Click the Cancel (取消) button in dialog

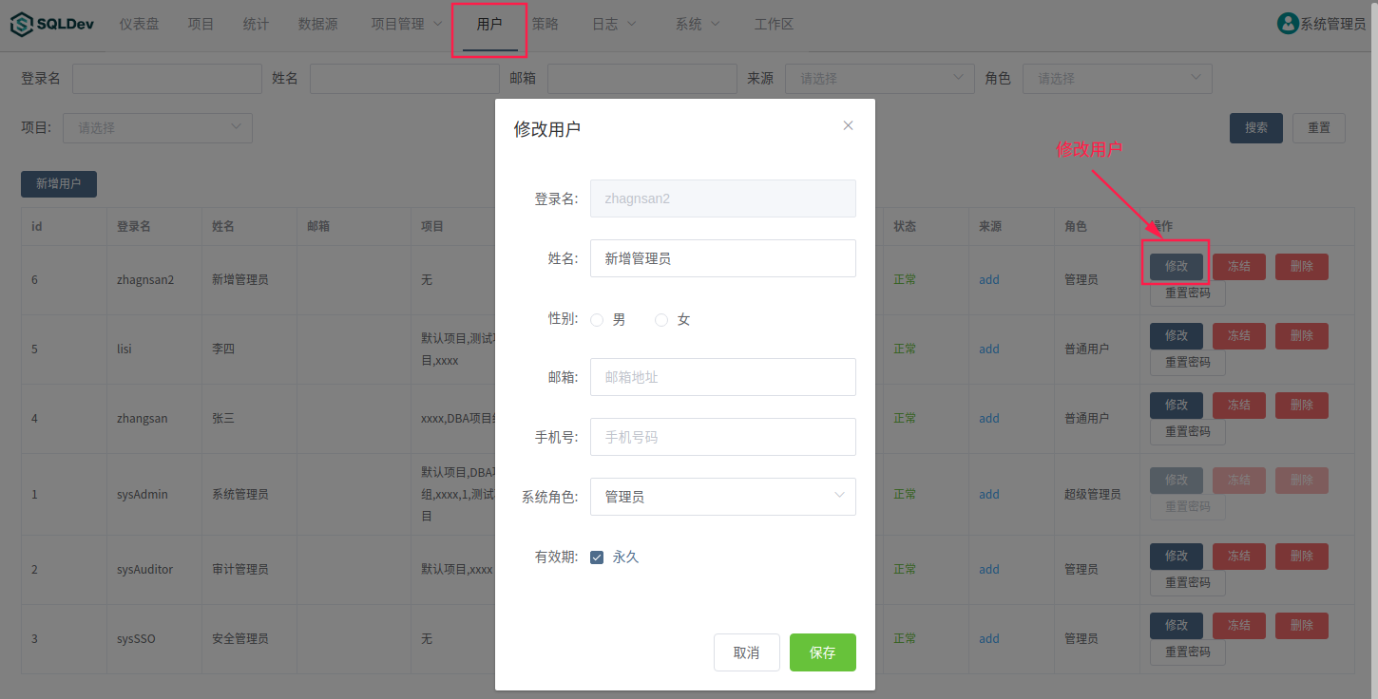click(x=746, y=652)
